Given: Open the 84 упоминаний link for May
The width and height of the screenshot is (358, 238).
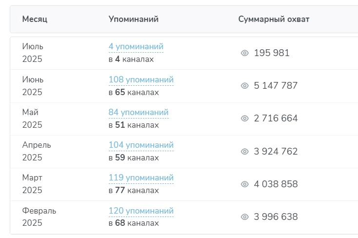Looking at the screenshot, I should 139,112.
